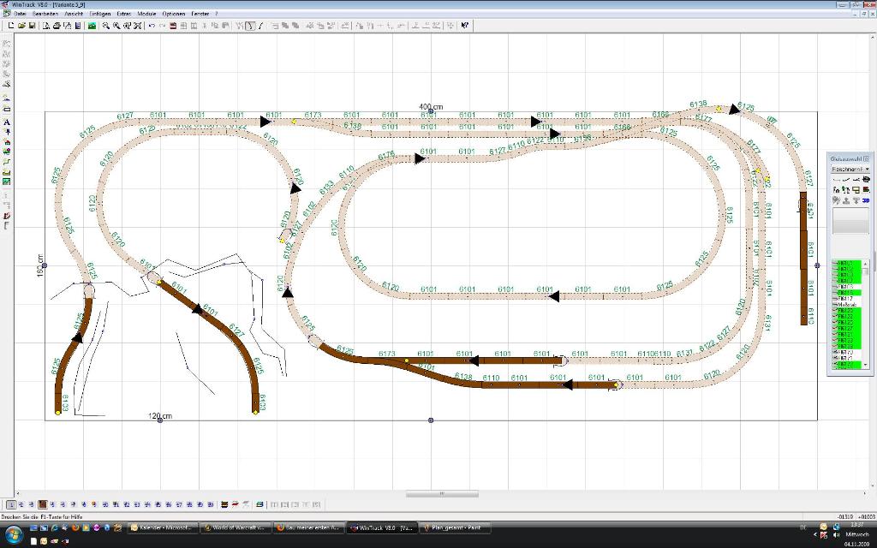Click the F1-Taste für Hilfe status bar text
Image resolution: width=877 pixels, height=548 pixels.
(x=41, y=517)
